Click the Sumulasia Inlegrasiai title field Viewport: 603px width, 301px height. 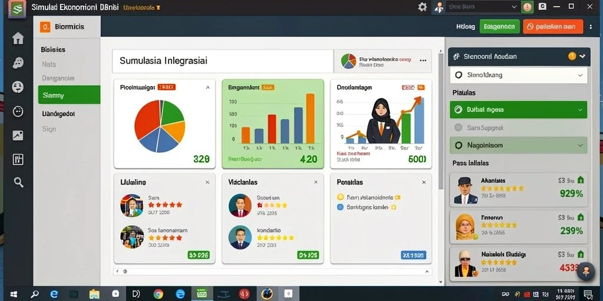223,61
